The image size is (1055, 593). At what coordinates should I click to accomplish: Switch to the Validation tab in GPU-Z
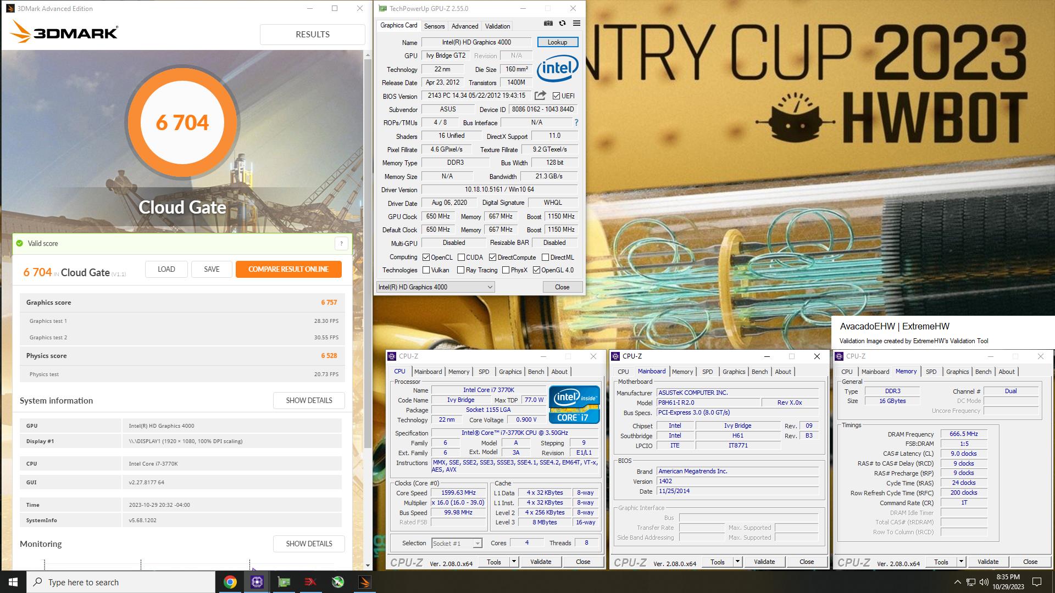[x=497, y=26]
